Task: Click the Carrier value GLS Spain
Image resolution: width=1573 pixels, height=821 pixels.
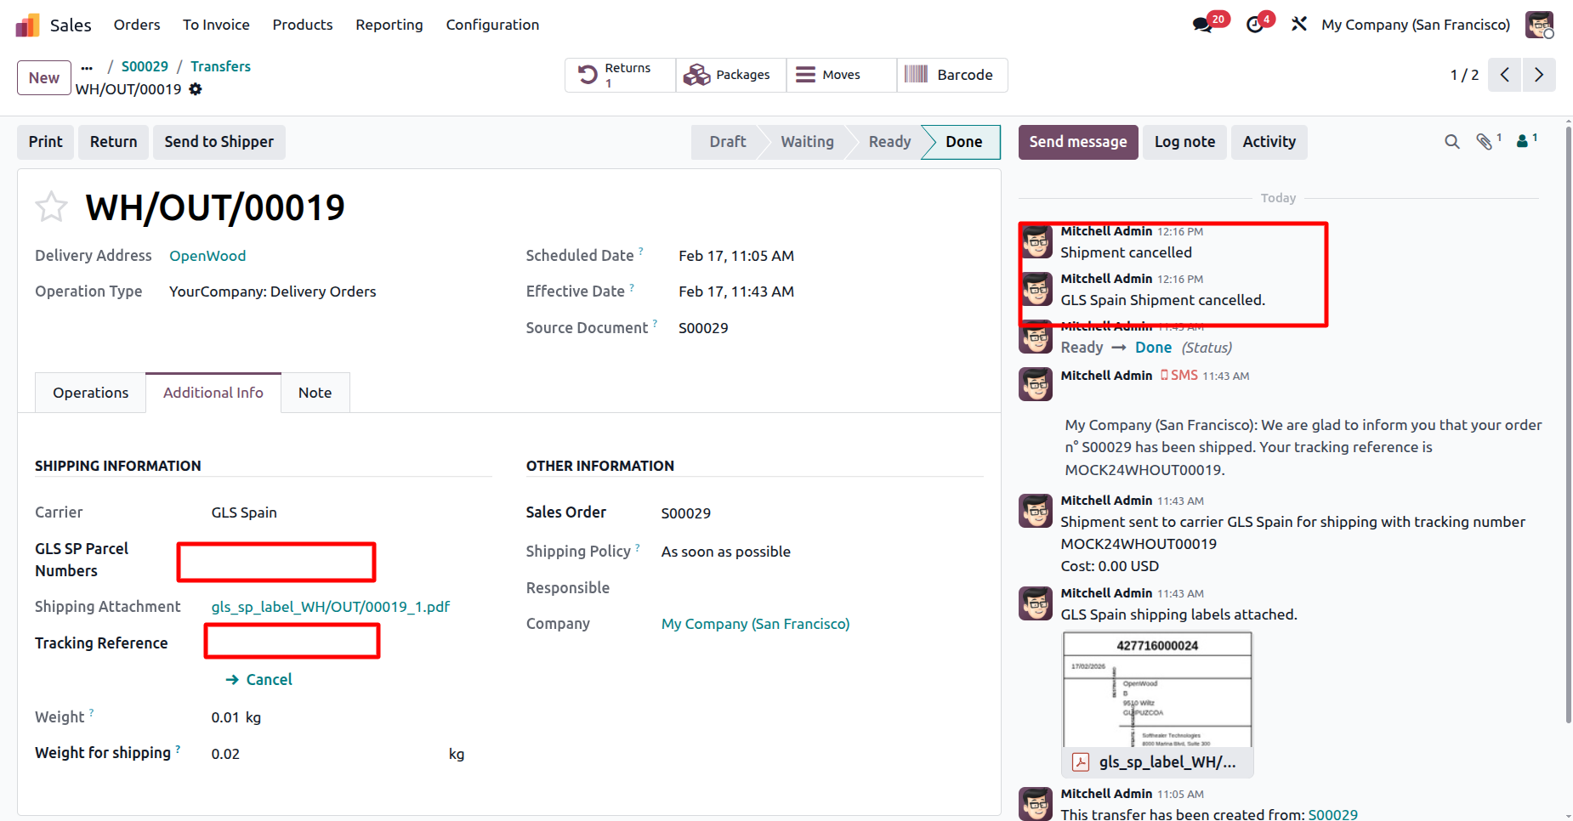Action: pos(244,512)
